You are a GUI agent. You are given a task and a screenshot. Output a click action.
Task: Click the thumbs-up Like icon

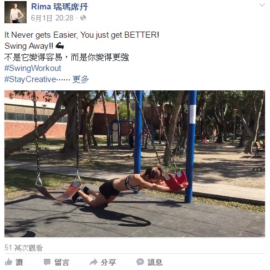[x=8, y=262]
